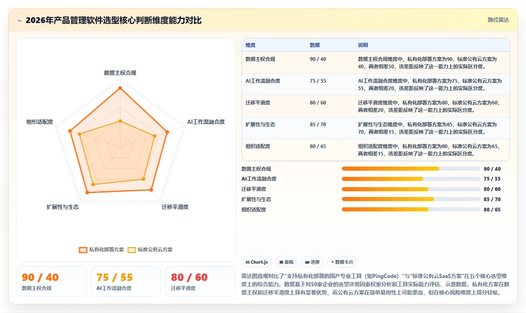Toggle the 标准公有云方案 legend swatch
Screen dimensions: 526x313
click(x=131, y=250)
